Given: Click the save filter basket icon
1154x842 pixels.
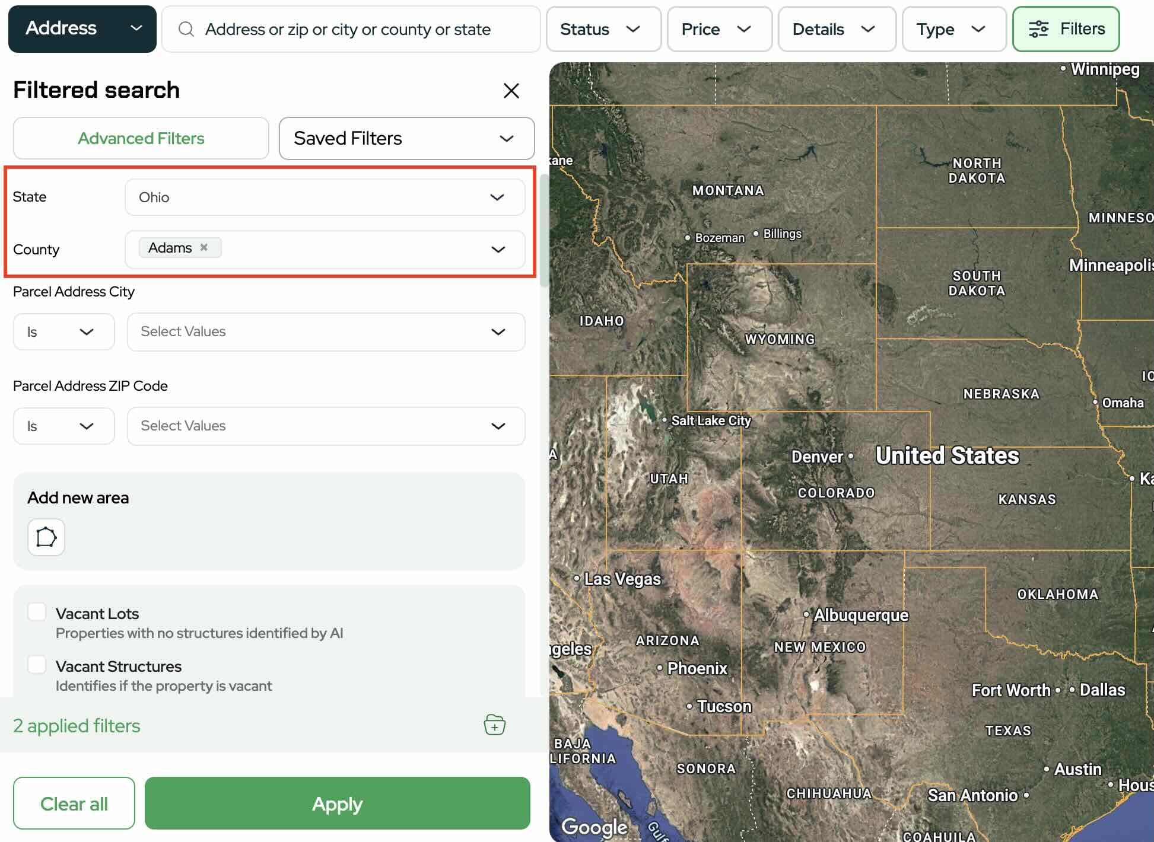Looking at the screenshot, I should pos(494,725).
